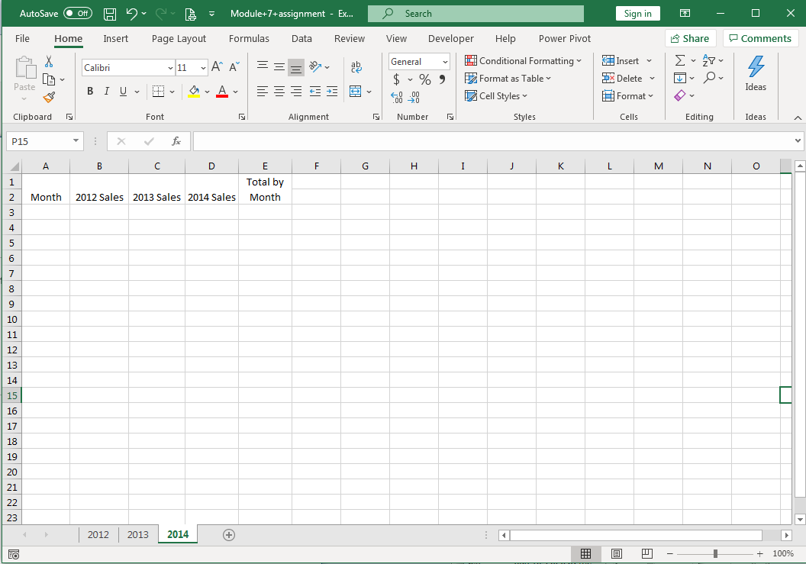The width and height of the screenshot is (806, 564).
Task: Click the Merge & Center icon
Action: click(x=355, y=92)
